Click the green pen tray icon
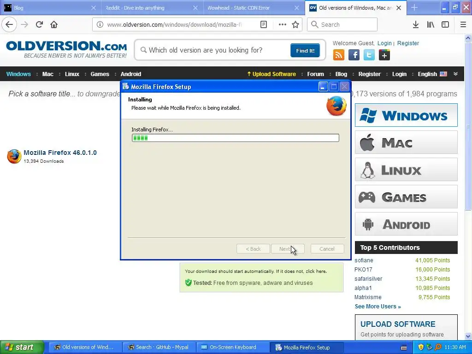The image size is (472, 354). click(x=429, y=348)
